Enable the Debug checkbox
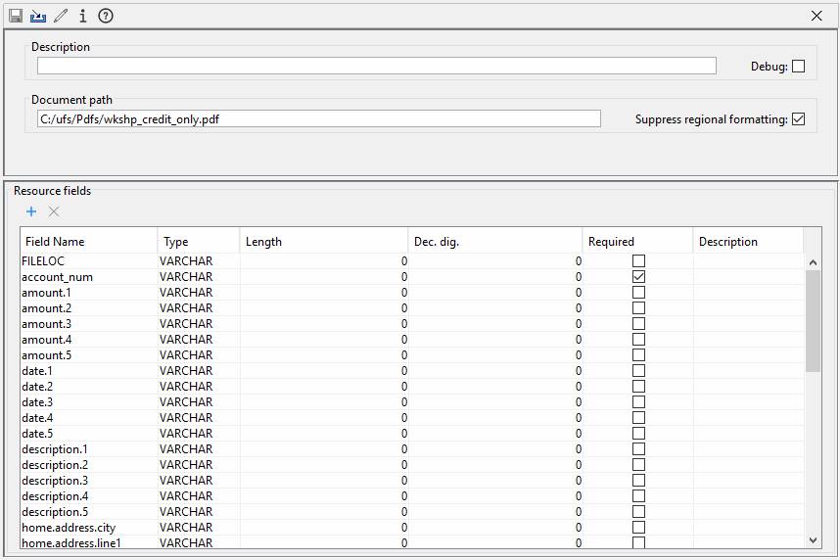Screen dimensions: 840x560 [x=798, y=67]
